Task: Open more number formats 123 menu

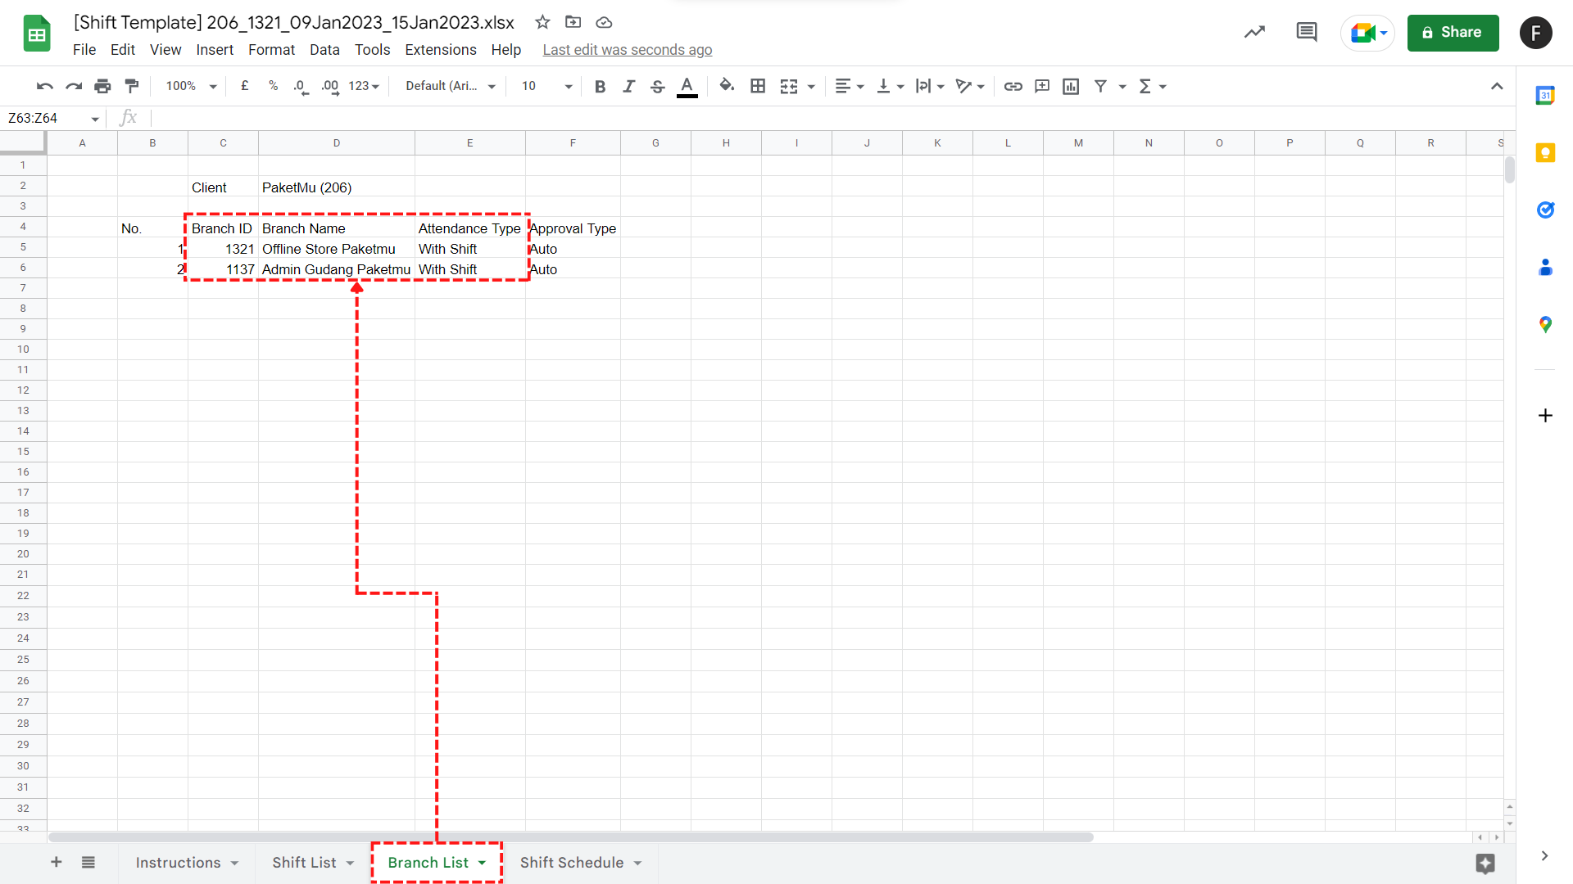Action: 364,86
